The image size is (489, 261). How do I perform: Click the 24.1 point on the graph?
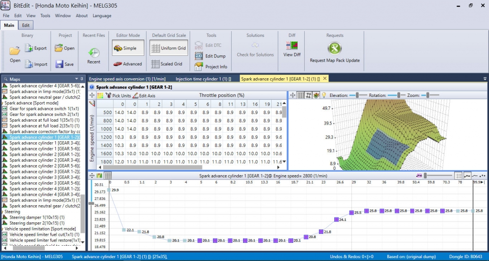[x=336, y=219]
